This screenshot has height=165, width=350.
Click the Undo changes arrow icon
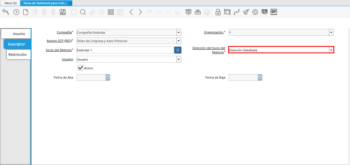(5, 12)
